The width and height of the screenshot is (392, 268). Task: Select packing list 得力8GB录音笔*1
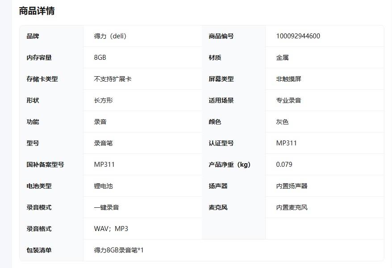(119, 250)
